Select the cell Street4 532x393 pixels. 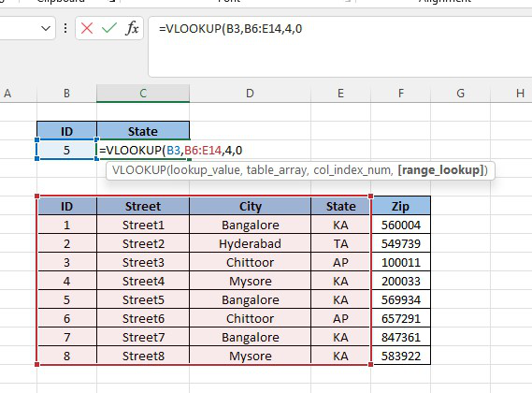coord(143,281)
